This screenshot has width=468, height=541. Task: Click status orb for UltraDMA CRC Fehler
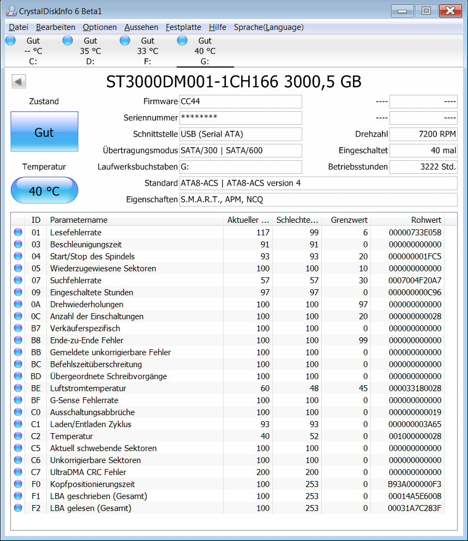point(18,472)
